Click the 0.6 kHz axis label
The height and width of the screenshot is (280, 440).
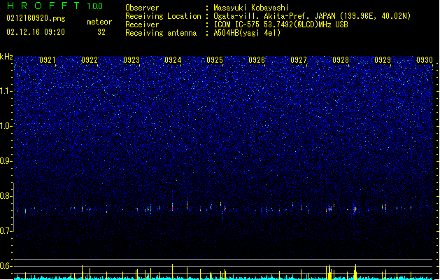(6, 266)
